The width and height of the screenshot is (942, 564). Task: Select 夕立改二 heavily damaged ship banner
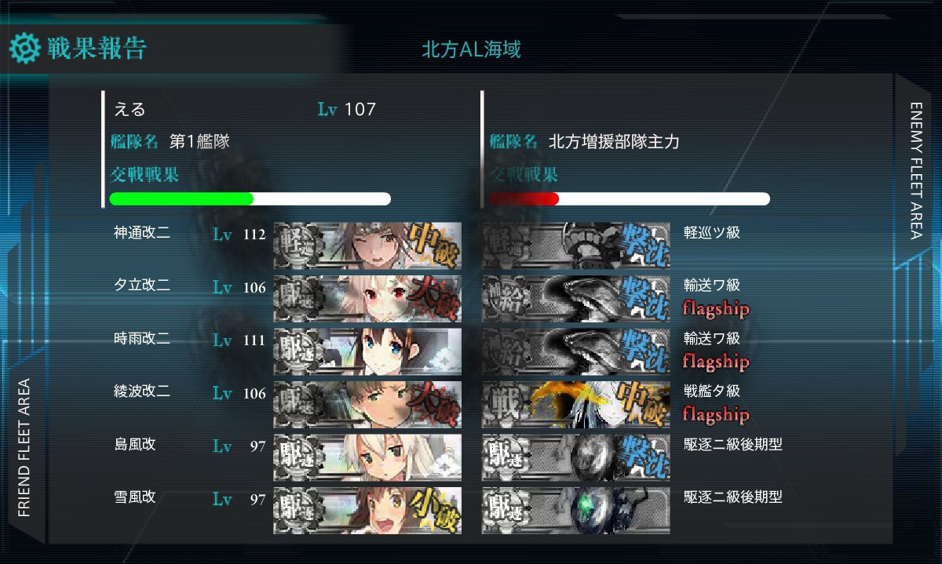pyautogui.click(x=367, y=298)
